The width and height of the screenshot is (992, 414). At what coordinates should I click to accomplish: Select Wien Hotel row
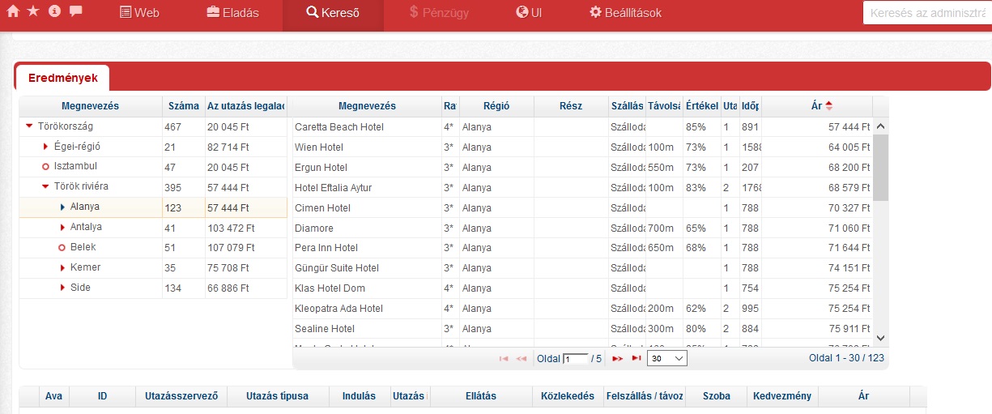pos(581,147)
